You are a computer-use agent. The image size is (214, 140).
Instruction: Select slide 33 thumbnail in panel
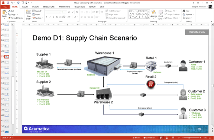pos(7,78)
